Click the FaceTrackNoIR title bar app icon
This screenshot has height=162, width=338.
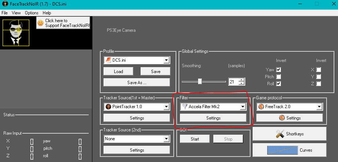(4, 4)
